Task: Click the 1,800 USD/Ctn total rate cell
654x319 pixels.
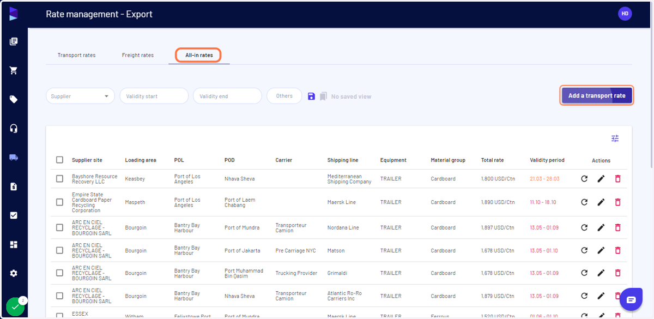Action: [x=498, y=179]
